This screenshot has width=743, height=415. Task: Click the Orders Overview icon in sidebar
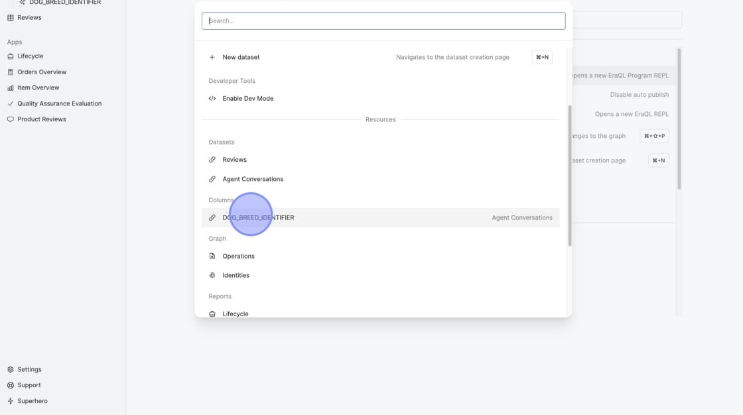10,72
